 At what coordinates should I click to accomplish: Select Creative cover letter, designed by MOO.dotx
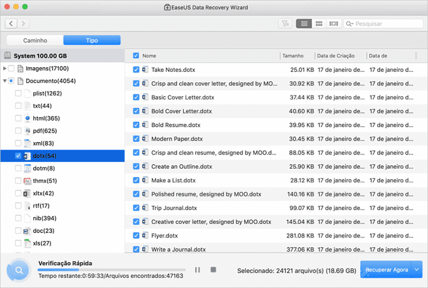(211, 222)
